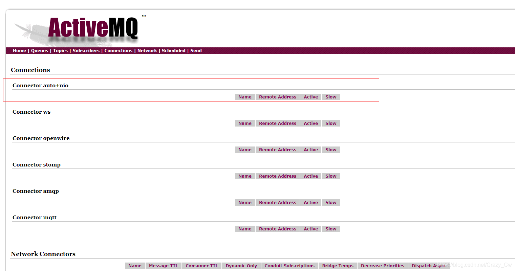Image resolution: width=515 pixels, height=271 pixels.
Task: Click the Dynamic Only column header
Action: click(241, 266)
